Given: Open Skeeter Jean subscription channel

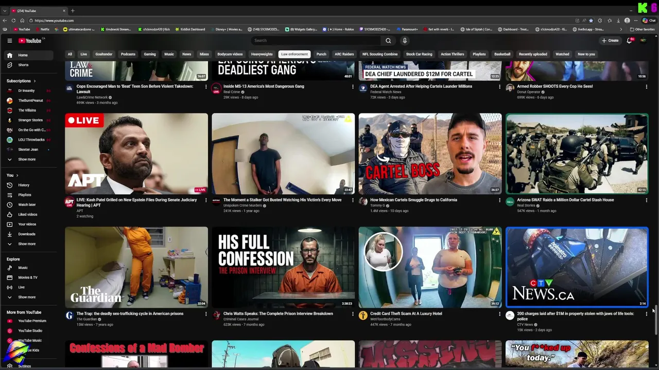Looking at the screenshot, I should point(29,150).
